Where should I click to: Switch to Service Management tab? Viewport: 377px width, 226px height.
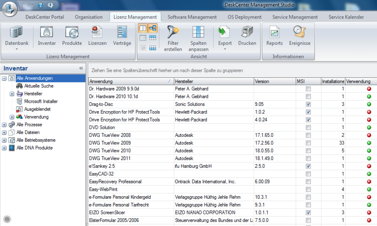[x=295, y=17]
